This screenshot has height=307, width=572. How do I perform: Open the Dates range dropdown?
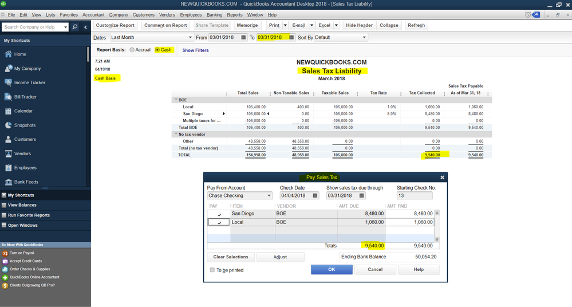[190, 37]
